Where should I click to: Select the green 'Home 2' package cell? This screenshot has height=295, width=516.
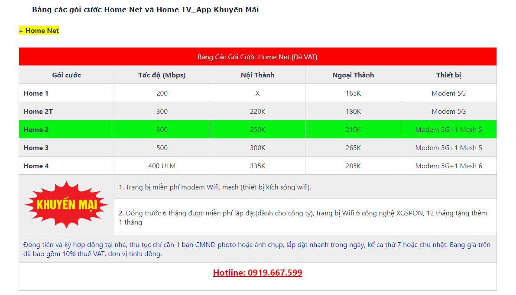66,129
